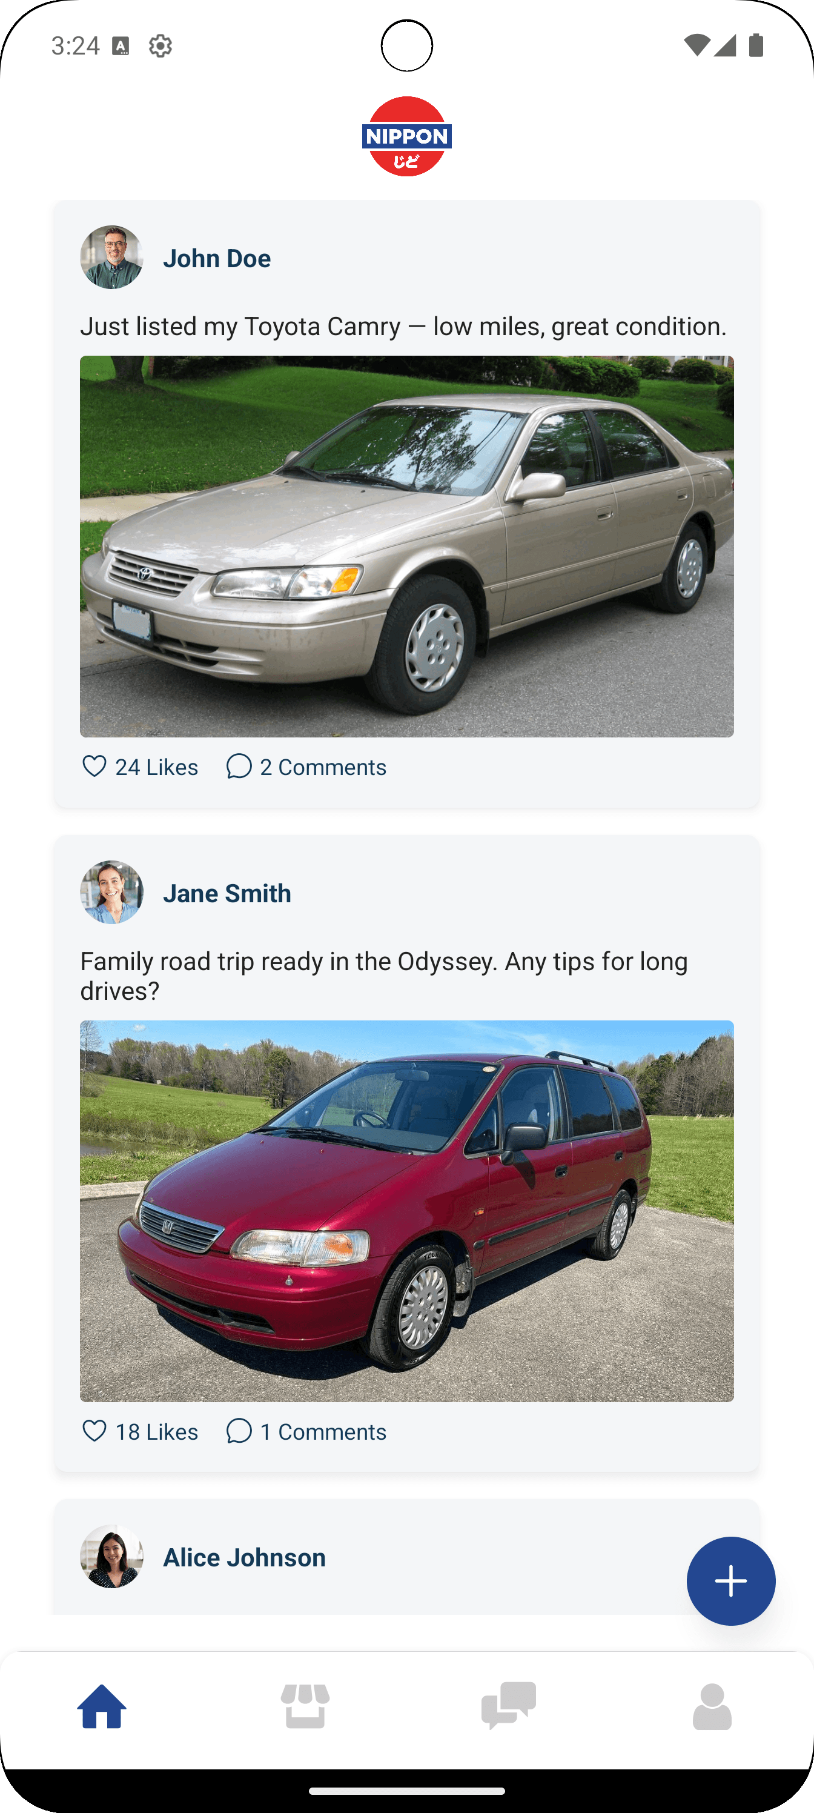The height and width of the screenshot is (1813, 814).
Task: Like Jane Smith's Odyssey post
Action: click(x=95, y=1431)
